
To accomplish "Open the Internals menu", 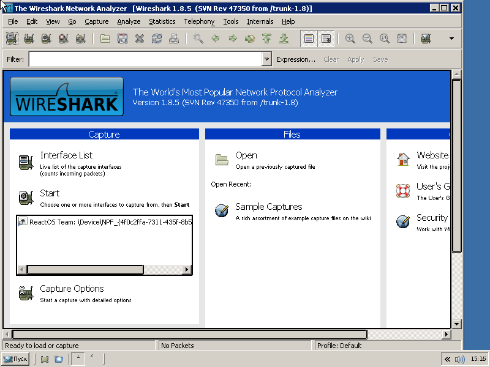I will [x=260, y=21].
